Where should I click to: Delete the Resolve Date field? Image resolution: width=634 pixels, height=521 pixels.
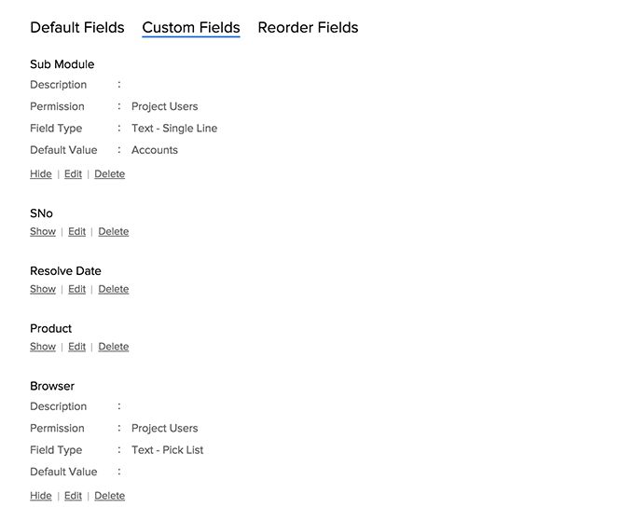[x=113, y=290]
